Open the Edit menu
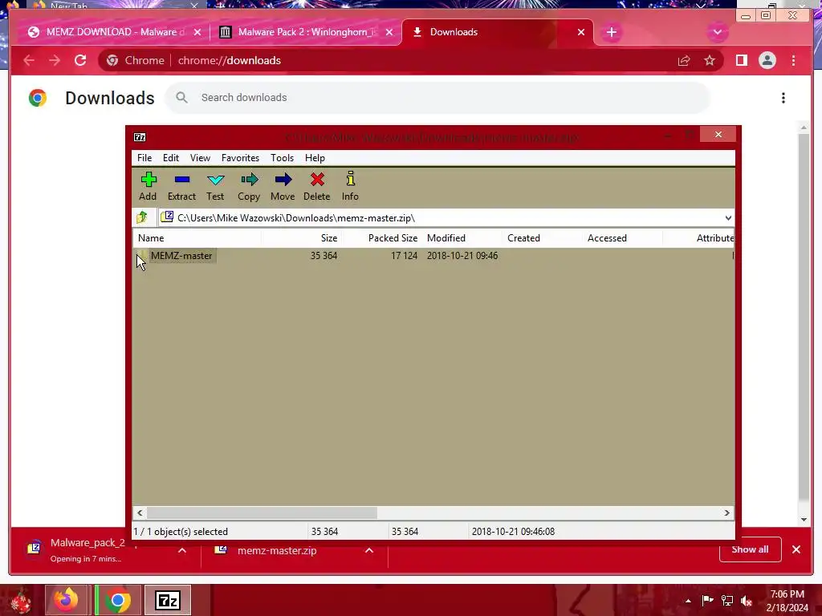822x616 pixels. [x=171, y=158]
